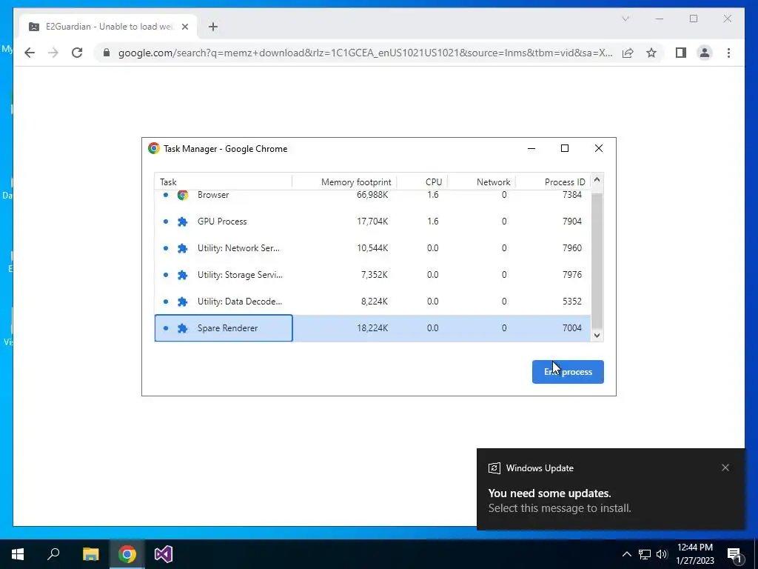Close the E2Guardian tab
Image resolution: width=758 pixels, height=569 pixels.
[184, 27]
